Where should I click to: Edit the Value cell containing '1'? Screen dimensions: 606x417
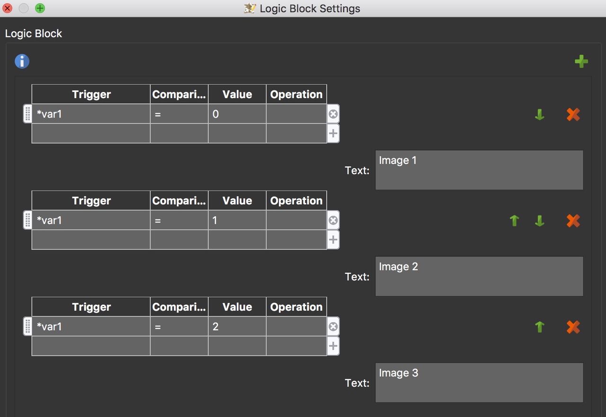[237, 220]
